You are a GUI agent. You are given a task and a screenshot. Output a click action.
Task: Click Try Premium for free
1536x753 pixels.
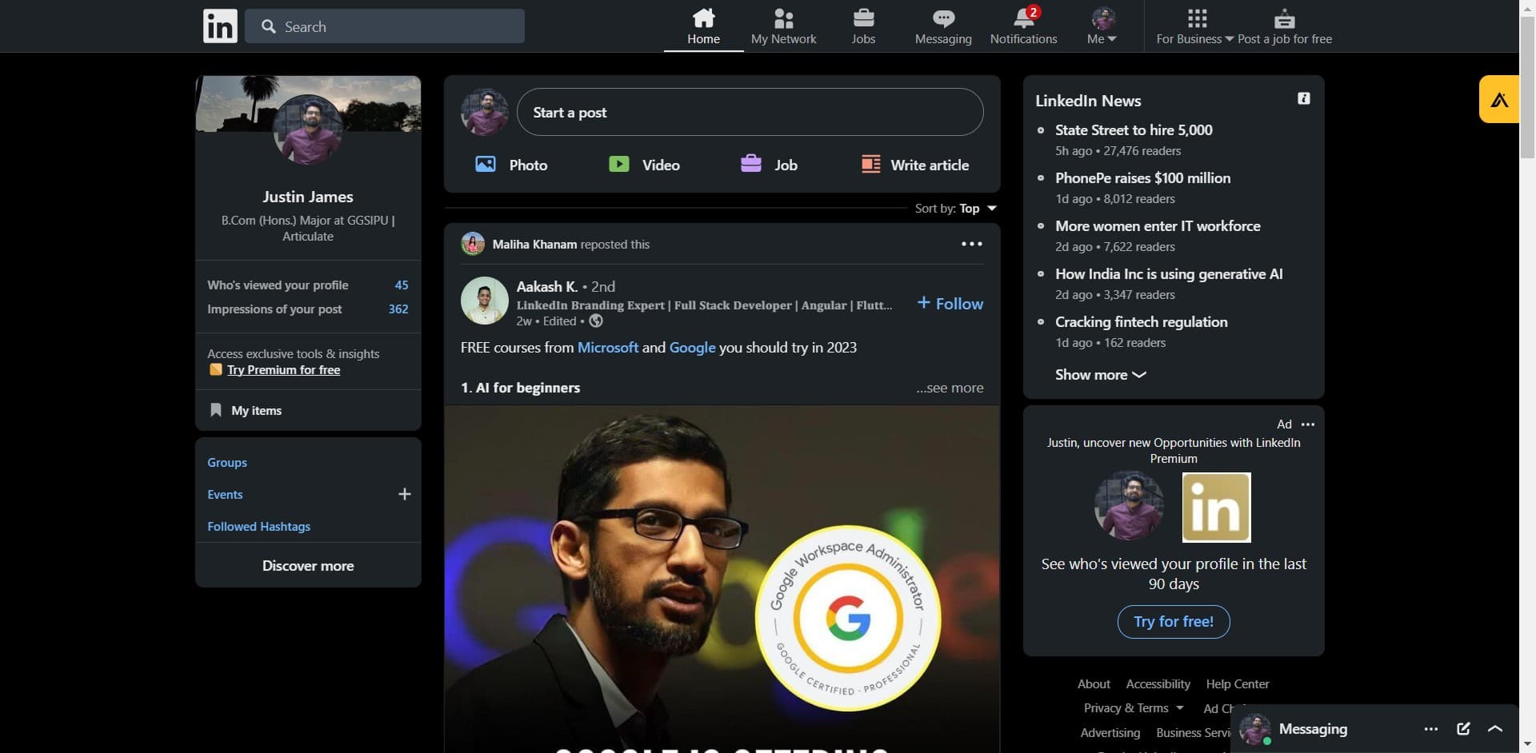[x=283, y=370]
